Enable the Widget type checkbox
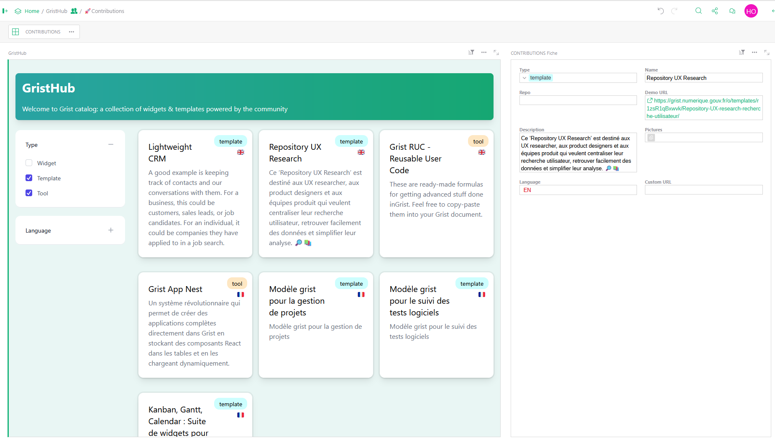Viewport: 775px width, 443px height. point(29,163)
